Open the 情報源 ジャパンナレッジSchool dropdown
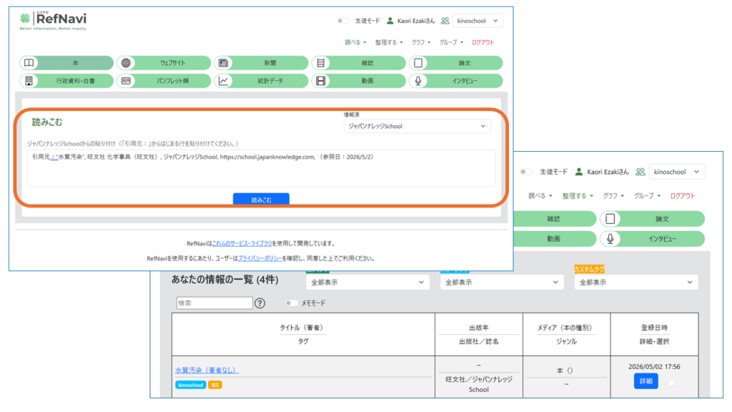 tap(417, 126)
